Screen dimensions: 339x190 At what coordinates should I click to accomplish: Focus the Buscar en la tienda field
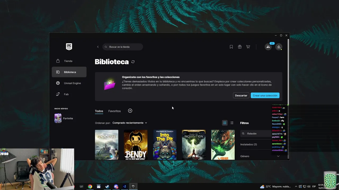123,47
